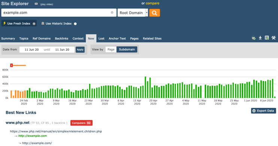The width and height of the screenshot is (278, 146).
Task: Open the Root Domain dropdown arrow
Action: pyautogui.click(x=146, y=13)
